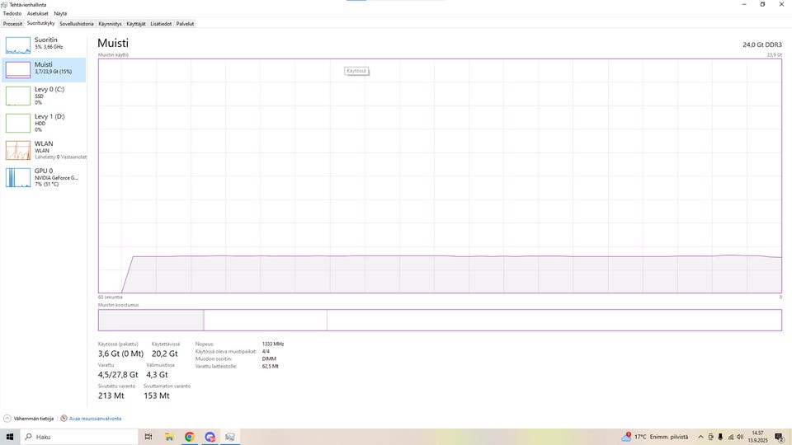Click the 3,6 Gt (0 Mt) in-use value
This screenshot has height=445, width=792.
click(120, 354)
